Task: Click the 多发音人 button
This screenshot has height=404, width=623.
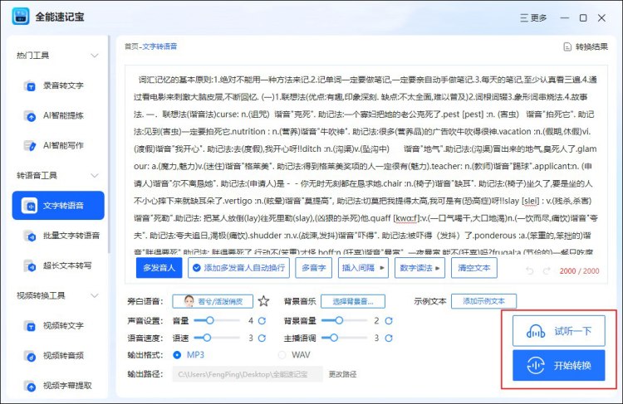Action: 159,268
